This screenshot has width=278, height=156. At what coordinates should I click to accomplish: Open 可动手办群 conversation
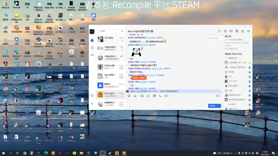111,67
